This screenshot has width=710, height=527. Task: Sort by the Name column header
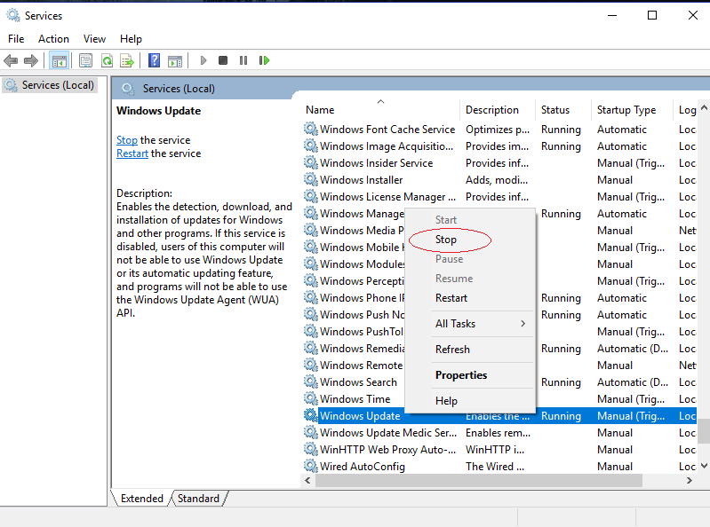point(380,110)
